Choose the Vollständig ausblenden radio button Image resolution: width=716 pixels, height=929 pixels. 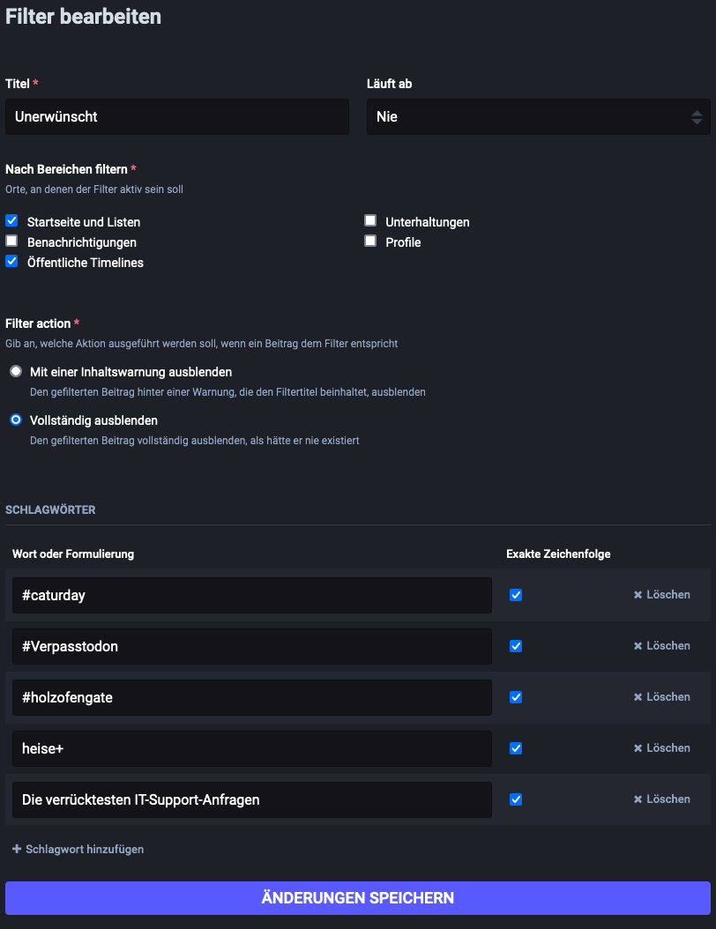click(x=16, y=420)
